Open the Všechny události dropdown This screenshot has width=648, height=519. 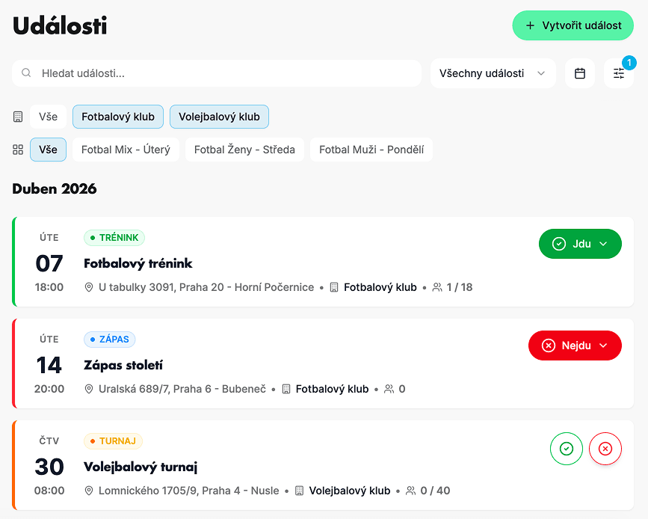(x=493, y=73)
